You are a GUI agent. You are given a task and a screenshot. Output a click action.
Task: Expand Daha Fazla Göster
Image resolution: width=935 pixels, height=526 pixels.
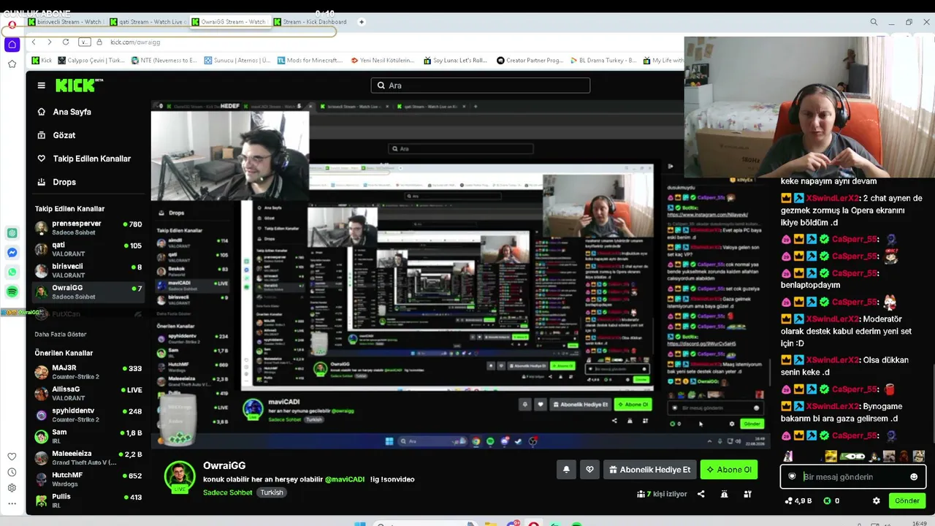(x=61, y=335)
